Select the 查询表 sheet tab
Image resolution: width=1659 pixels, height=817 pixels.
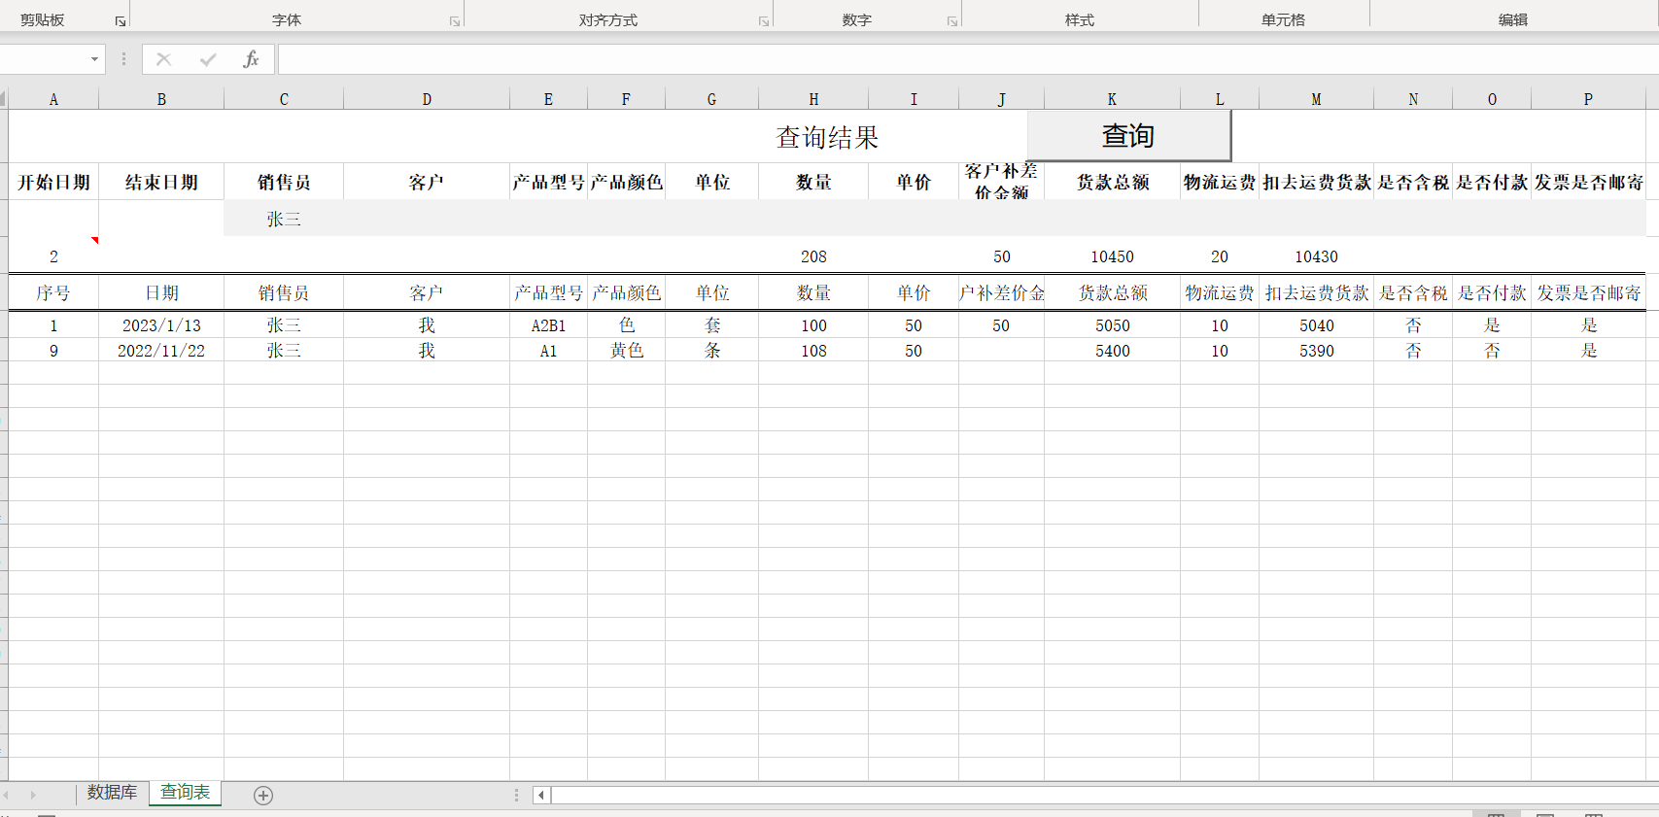(185, 793)
